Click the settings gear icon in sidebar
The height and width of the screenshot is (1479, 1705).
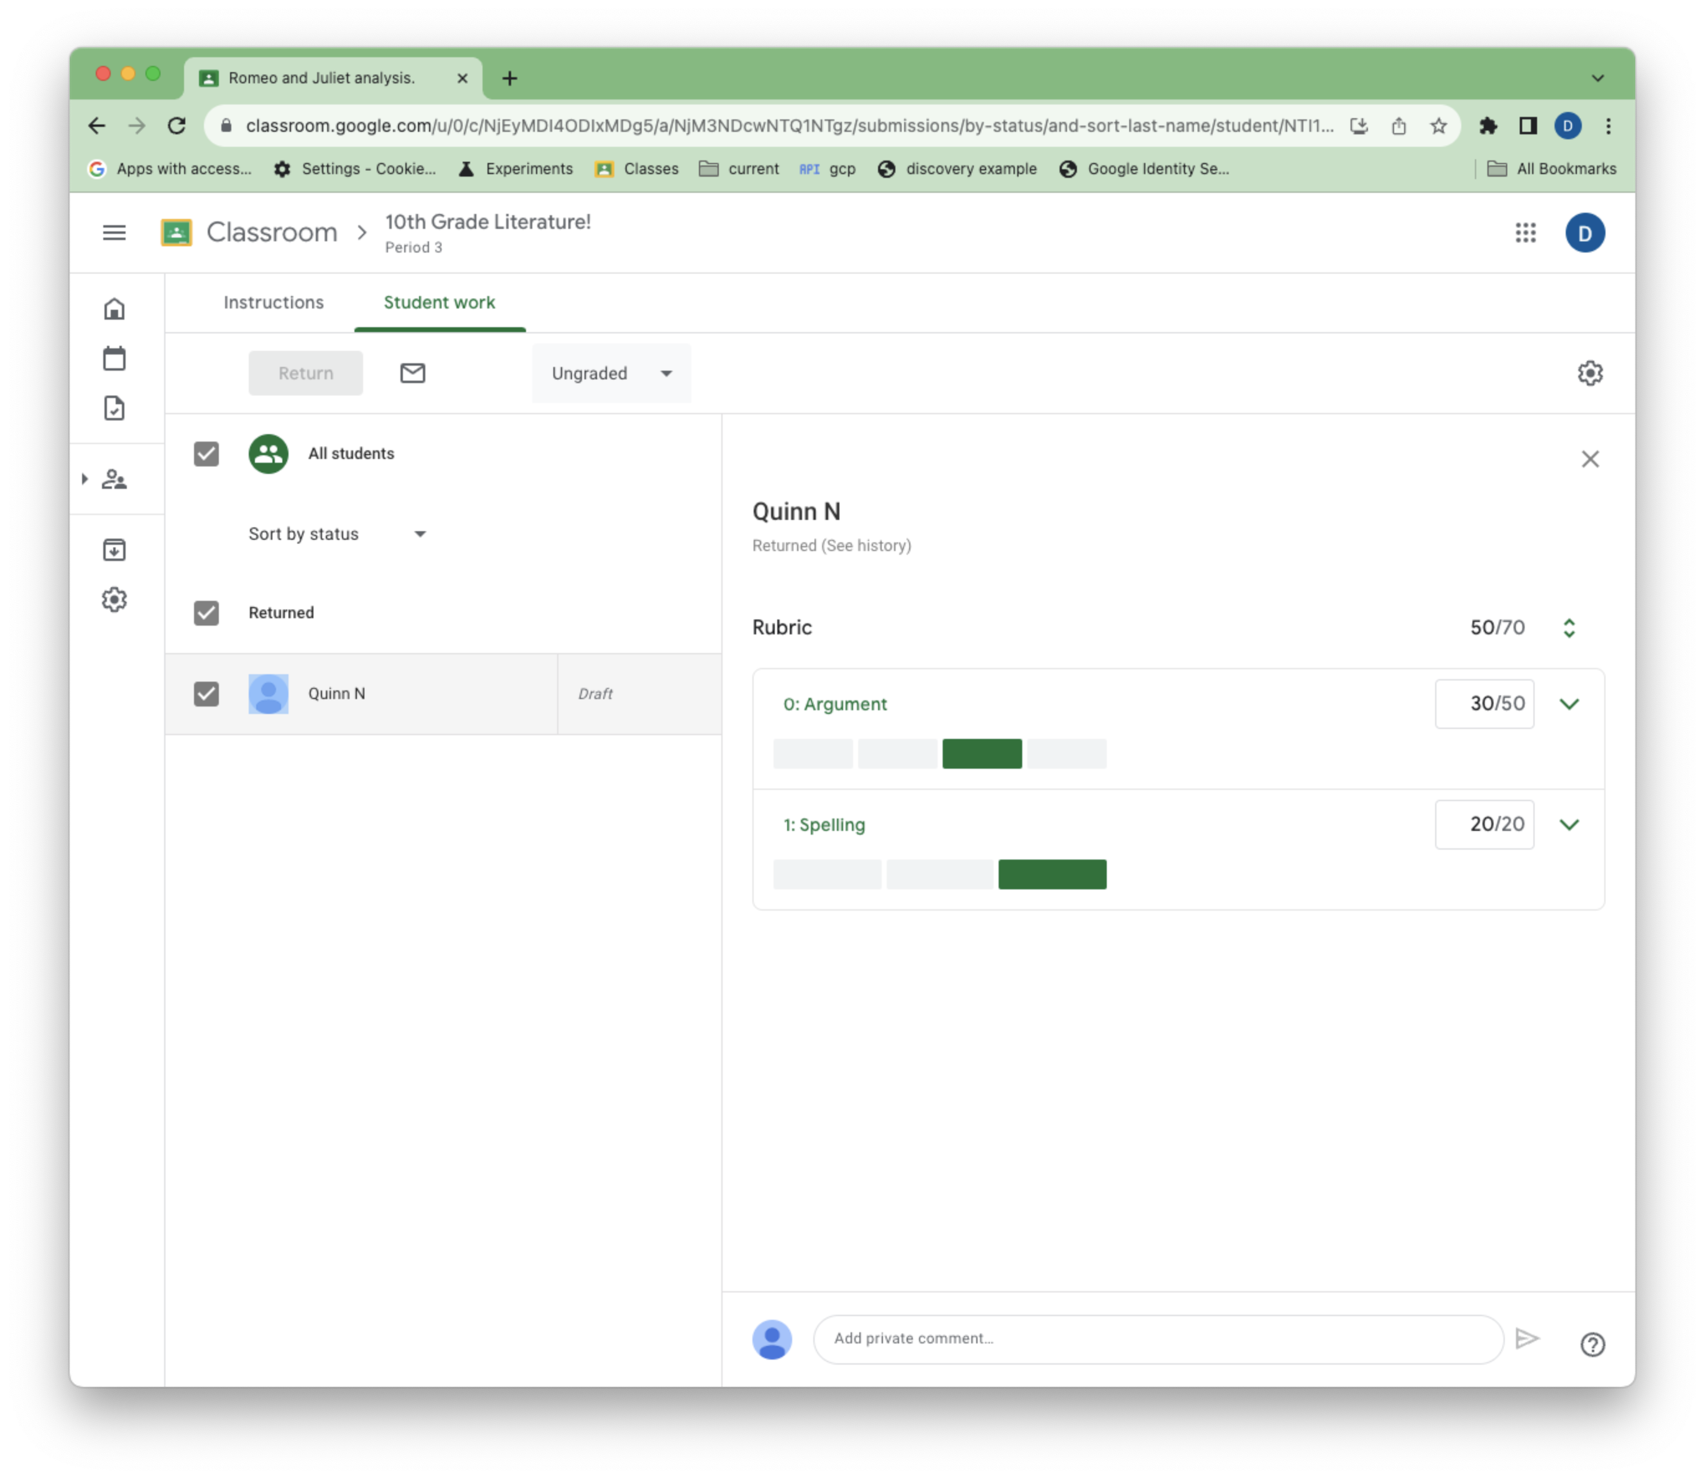click(113, 599)
